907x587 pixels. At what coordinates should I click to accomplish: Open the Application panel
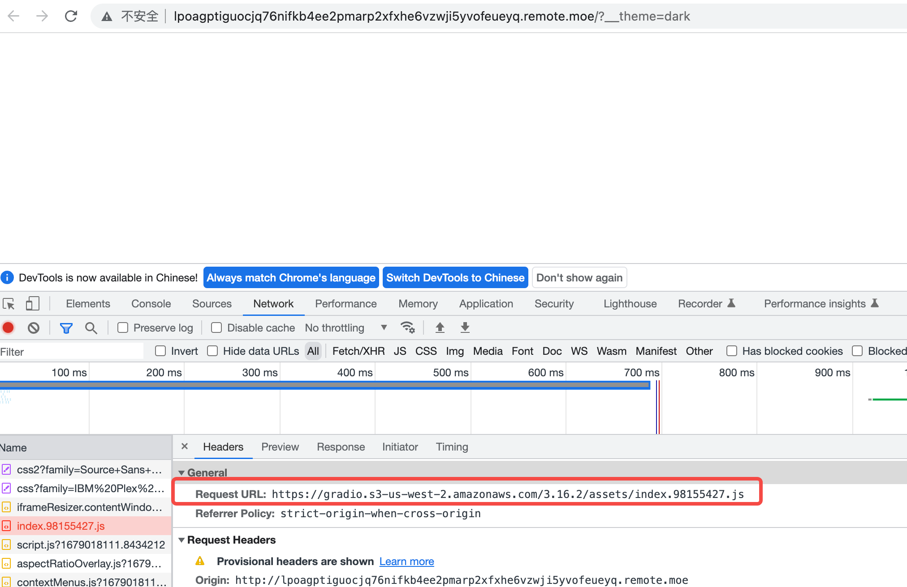[x=486, y=303]
